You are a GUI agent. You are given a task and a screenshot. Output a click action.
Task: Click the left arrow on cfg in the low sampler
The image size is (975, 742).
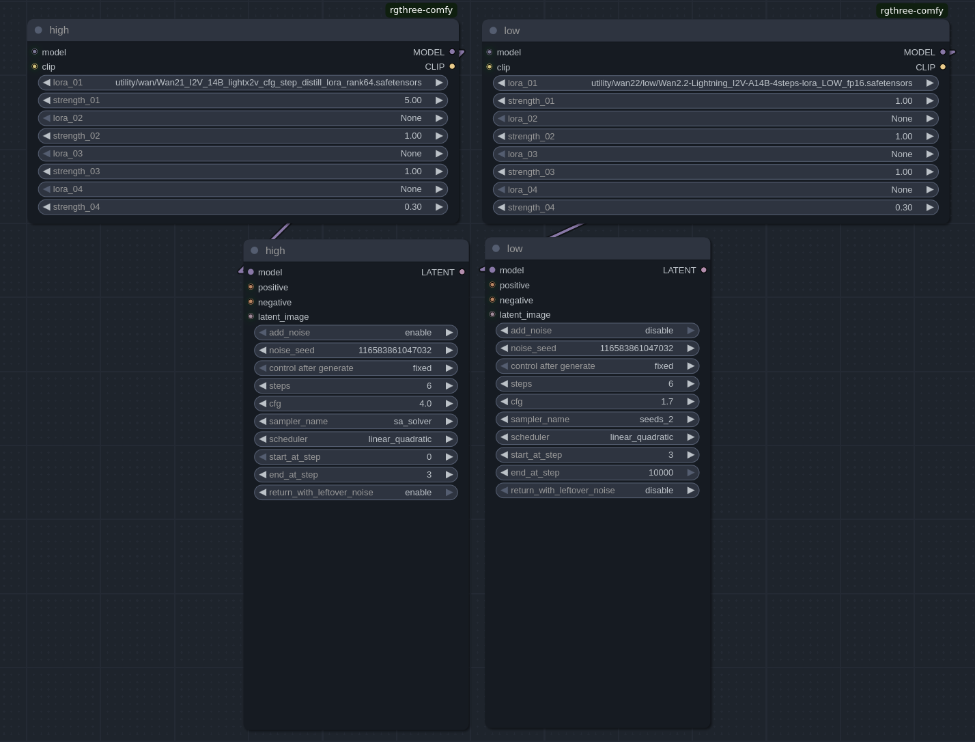(x=505, y=401)
